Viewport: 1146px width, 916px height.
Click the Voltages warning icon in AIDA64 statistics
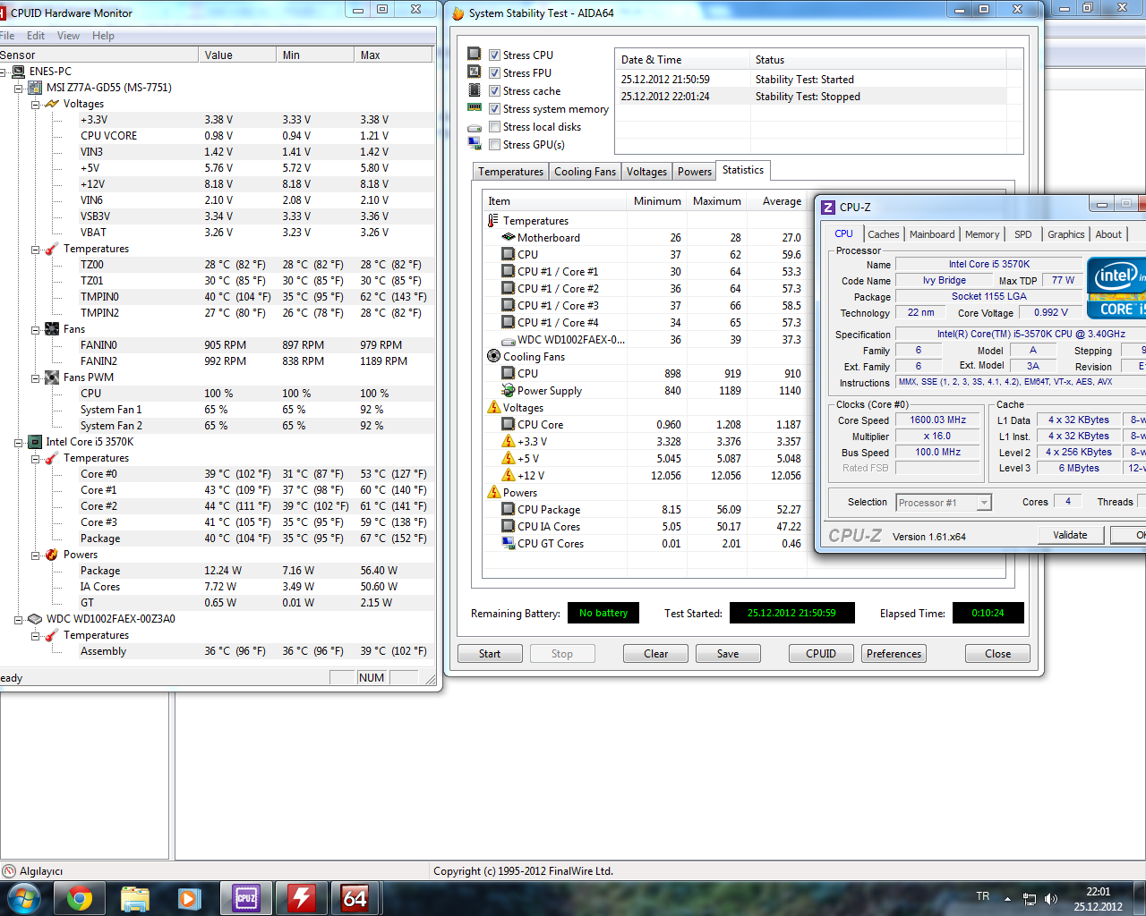[493, 407]
